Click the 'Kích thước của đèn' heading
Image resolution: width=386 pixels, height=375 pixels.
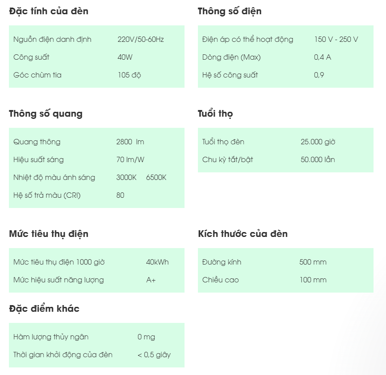coord(243,234)
